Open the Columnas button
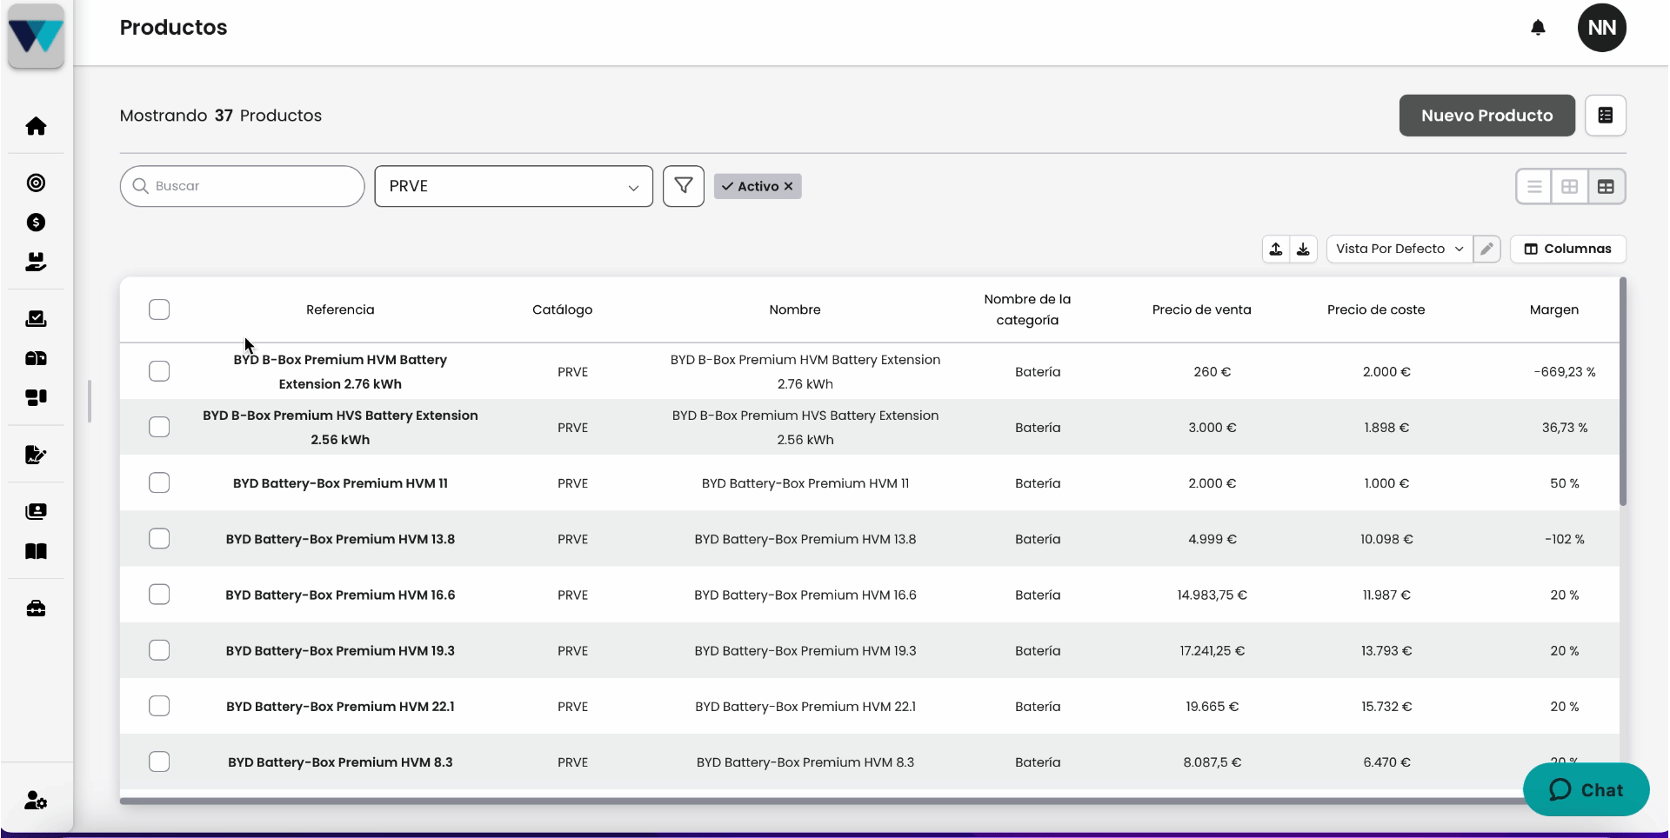1670x838 pixels. (x=1567, y=249)
